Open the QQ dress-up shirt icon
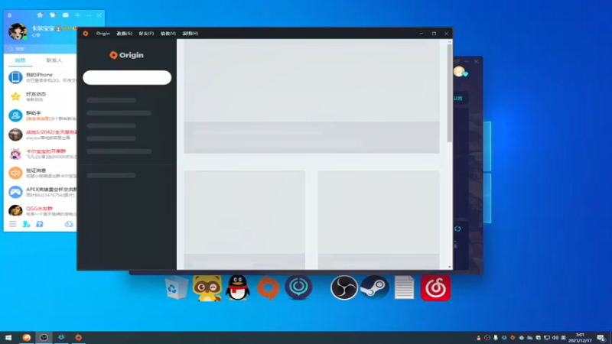612x344 pixels. click(53, 15)
